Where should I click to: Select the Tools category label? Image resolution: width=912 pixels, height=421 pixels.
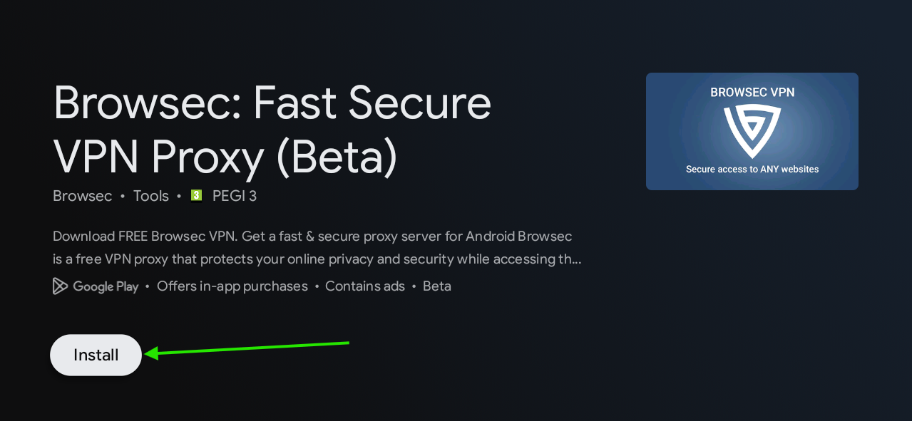tap(151, 196)
